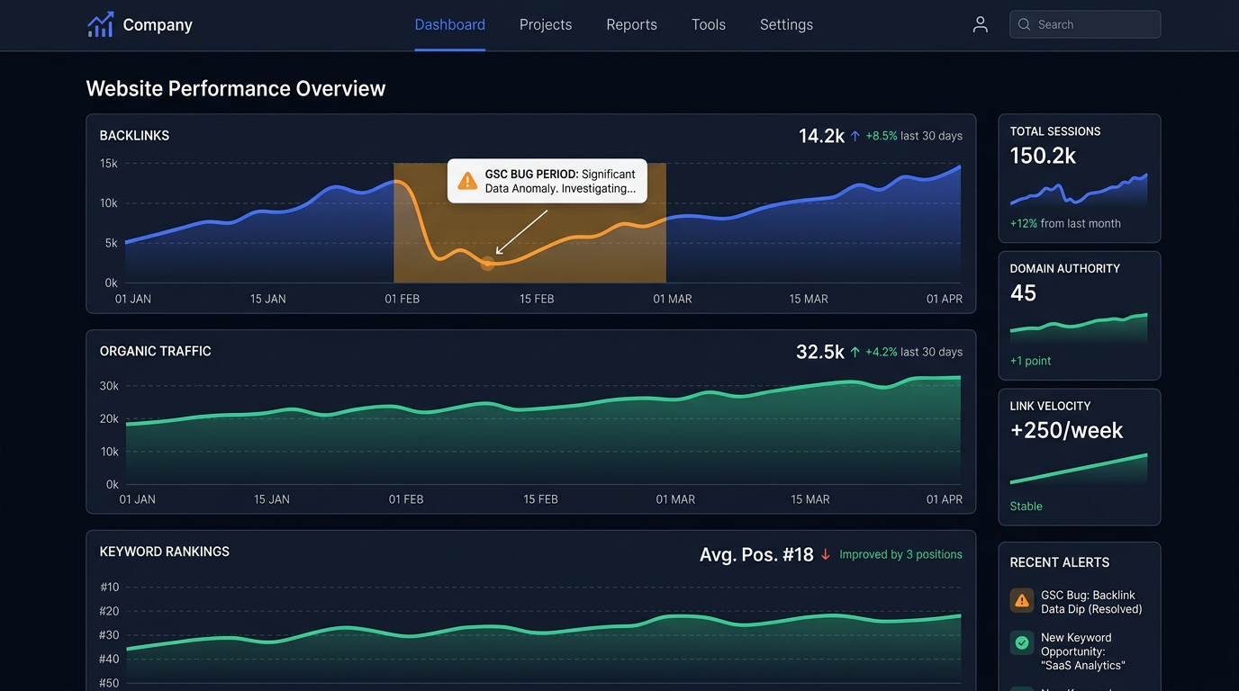The height and width of the screenshot is (691, 1239).
Task: Click the BACKLINKS card title
Action: click(134, 136)
